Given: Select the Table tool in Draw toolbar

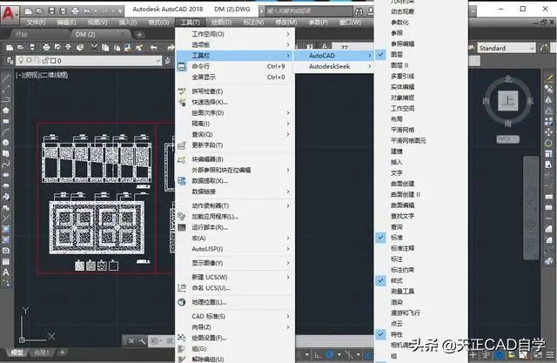Looking at the screenshot, I should tap(6, 262).
